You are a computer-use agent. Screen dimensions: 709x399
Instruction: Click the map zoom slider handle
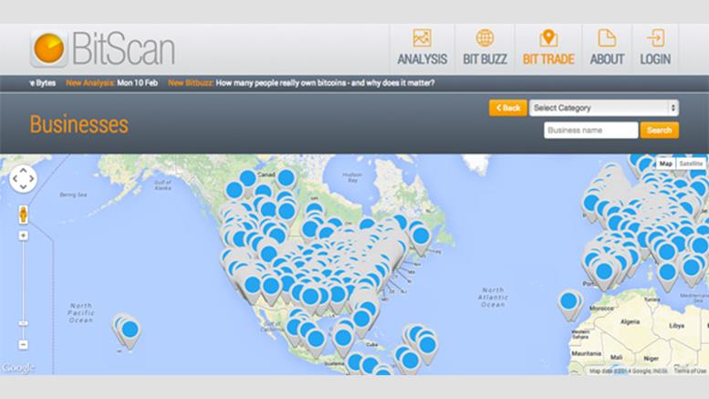(23, 323)
